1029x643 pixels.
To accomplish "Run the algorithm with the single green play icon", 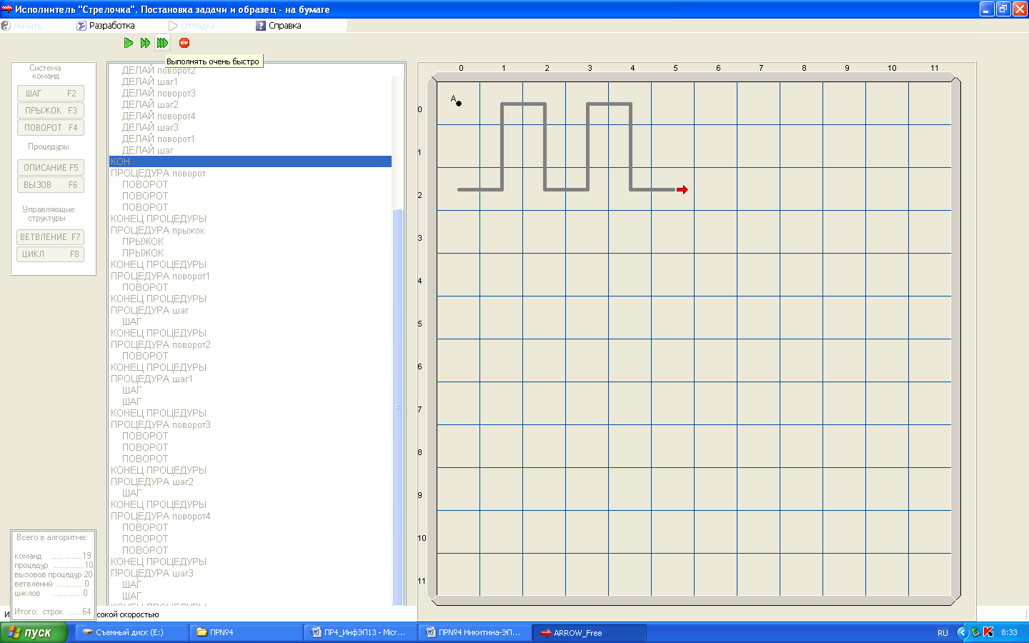I will pos(129,43).
